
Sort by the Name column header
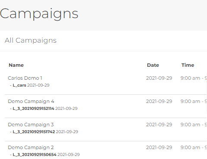16,65
